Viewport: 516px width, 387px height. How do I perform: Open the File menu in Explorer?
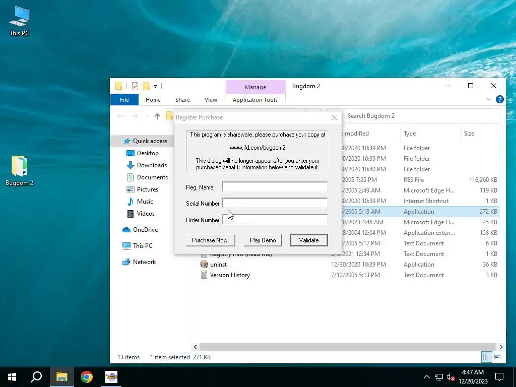tap(124, 100)
